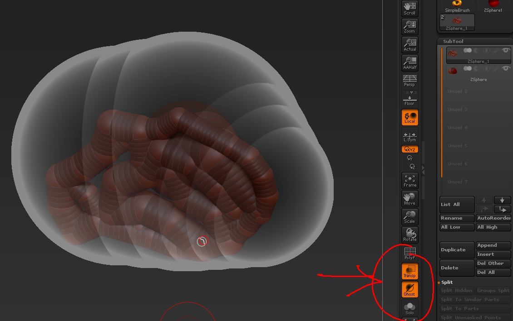Move subtool to bottom with bent arrow
The width and height of the screenshot is (513, 321).
[502, 209]
